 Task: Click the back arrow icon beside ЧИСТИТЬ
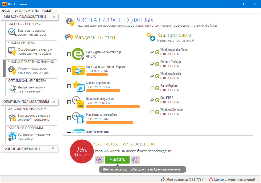coord(99,160)
